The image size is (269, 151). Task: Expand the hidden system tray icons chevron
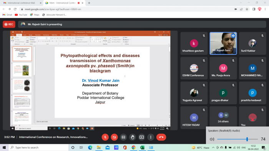(213, 148)
